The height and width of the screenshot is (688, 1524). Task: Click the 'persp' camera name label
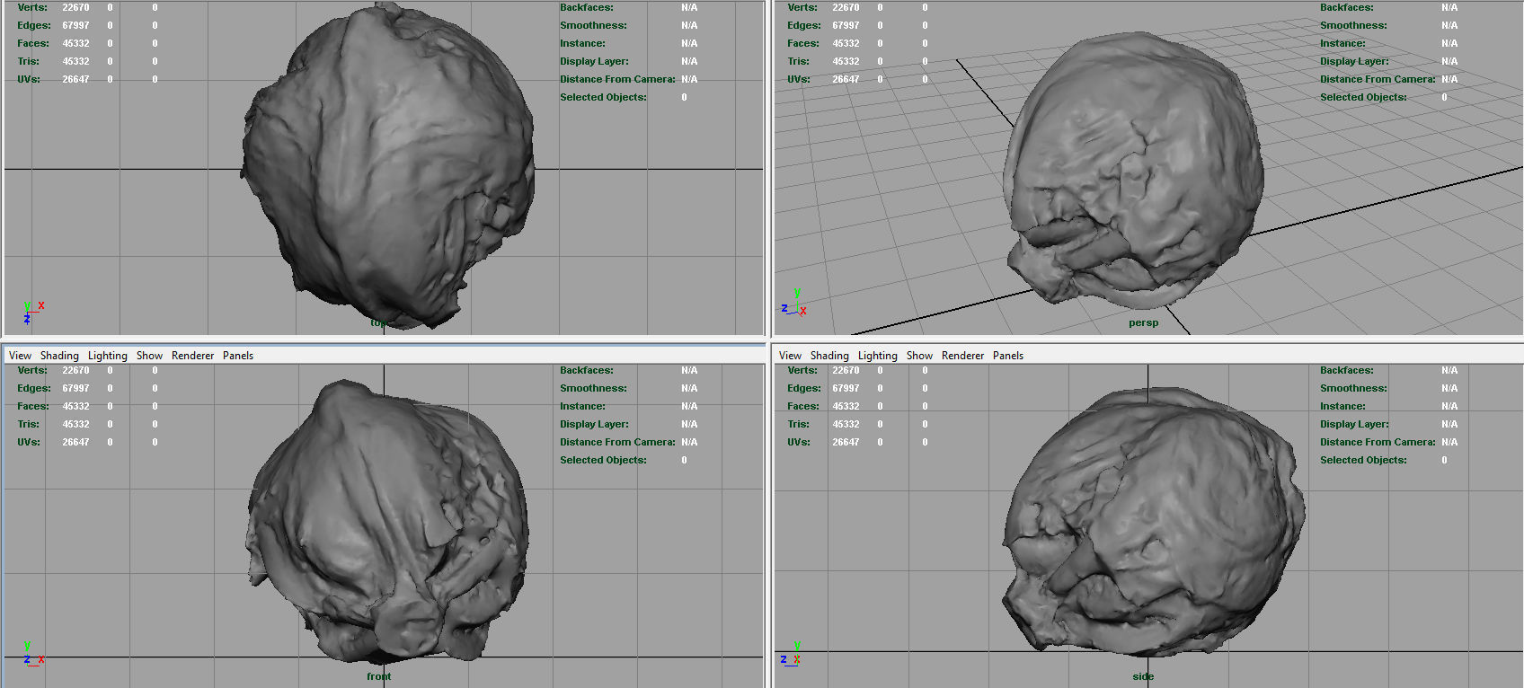tap(1143, 322)
